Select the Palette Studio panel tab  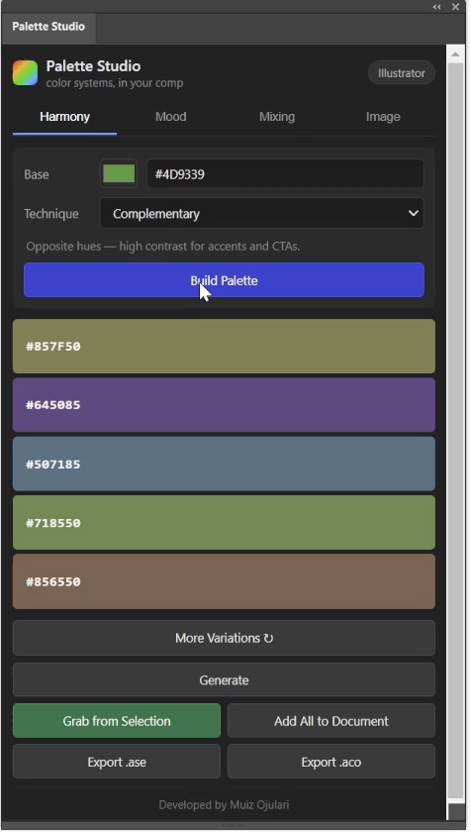(x=48, y=27)
